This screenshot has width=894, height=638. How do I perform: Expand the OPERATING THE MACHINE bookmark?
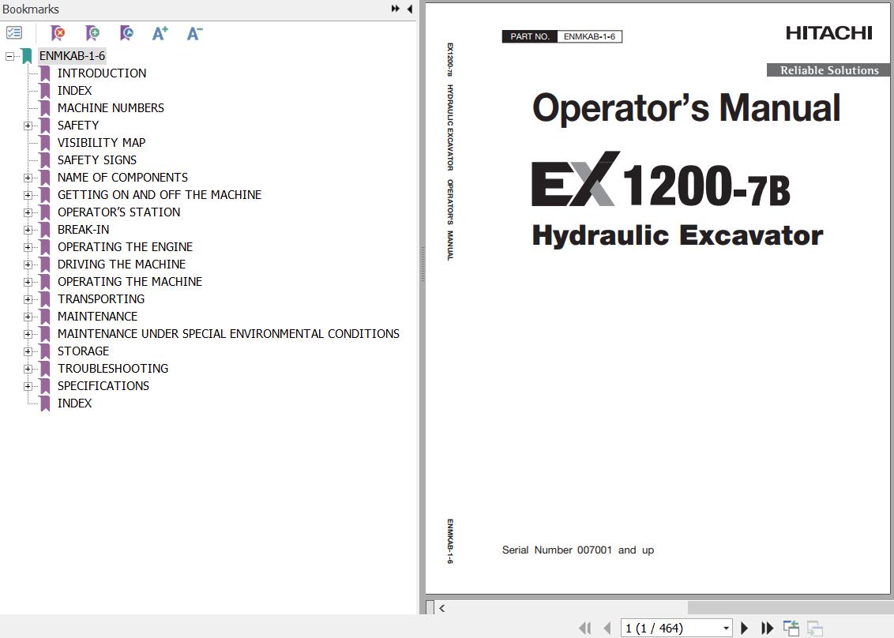click(28, 282)
